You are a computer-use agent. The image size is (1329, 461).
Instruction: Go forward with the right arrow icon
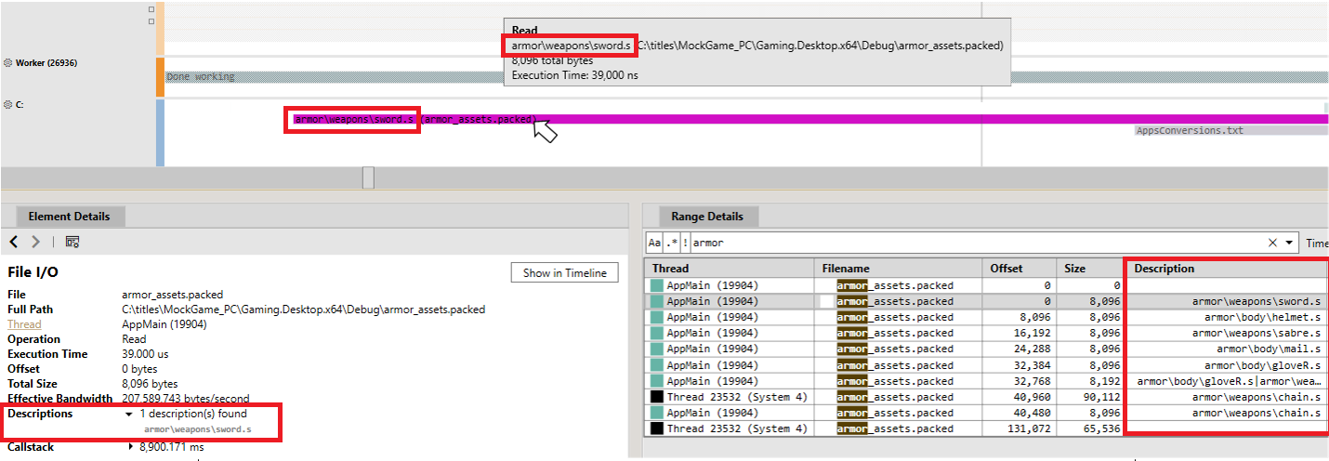[35, 242]
